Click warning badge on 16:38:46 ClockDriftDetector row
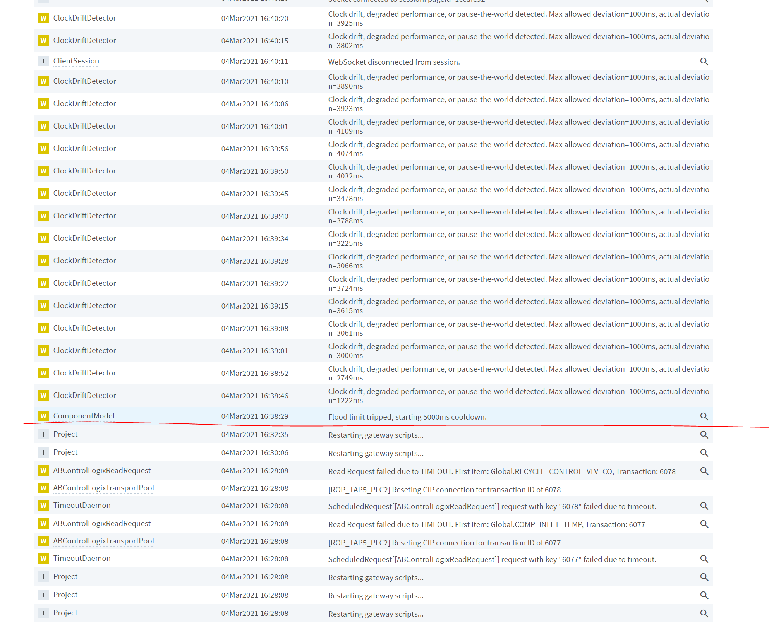769x629 pixels. (43, 396)
